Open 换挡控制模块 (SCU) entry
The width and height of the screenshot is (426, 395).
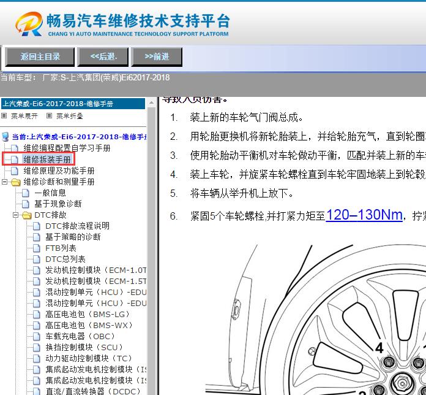84,348
